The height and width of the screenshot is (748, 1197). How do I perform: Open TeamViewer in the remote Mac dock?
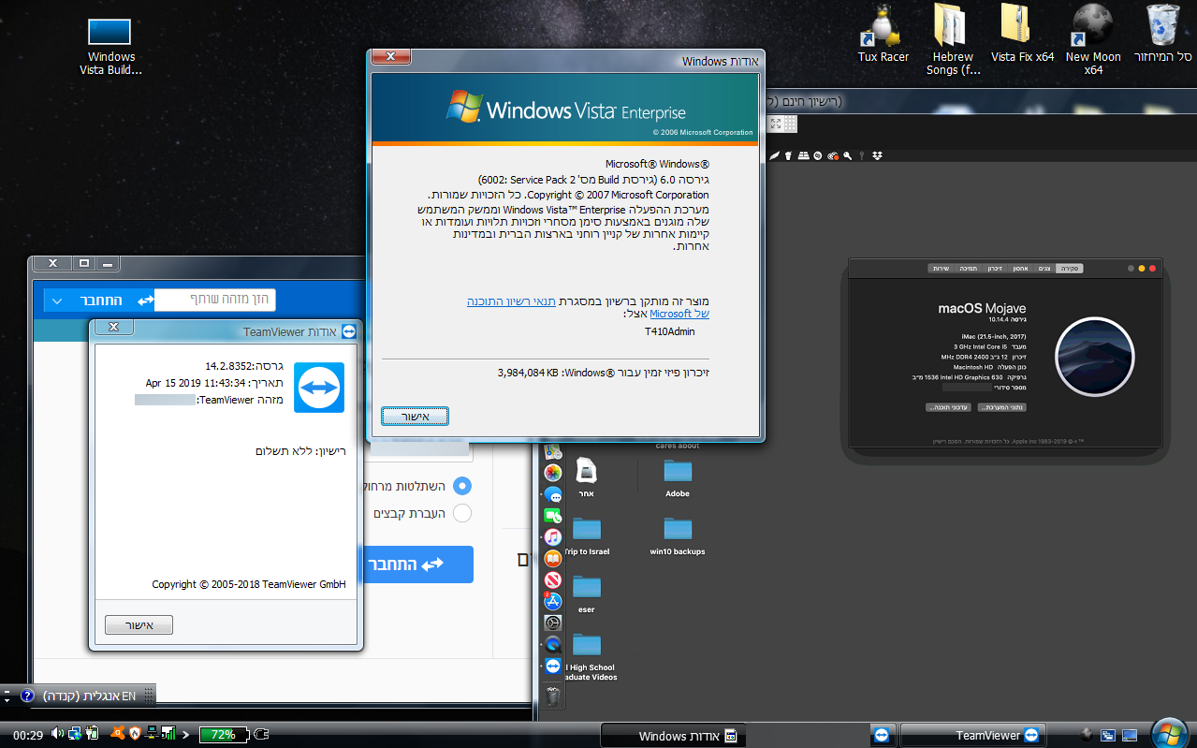point(552,666)
